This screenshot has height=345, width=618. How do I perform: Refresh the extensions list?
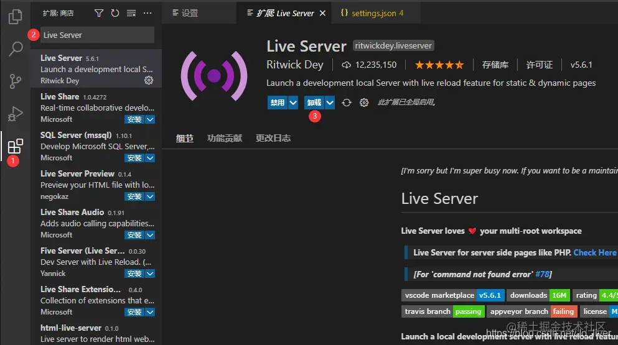click(115, 14)
